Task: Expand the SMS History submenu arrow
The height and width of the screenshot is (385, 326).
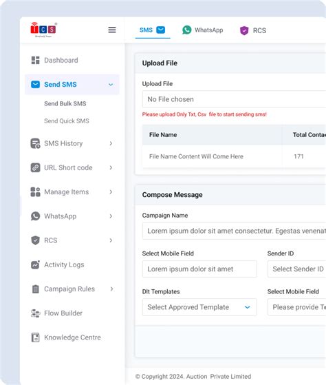Action: pyautogui.click(x=111, y=143)
